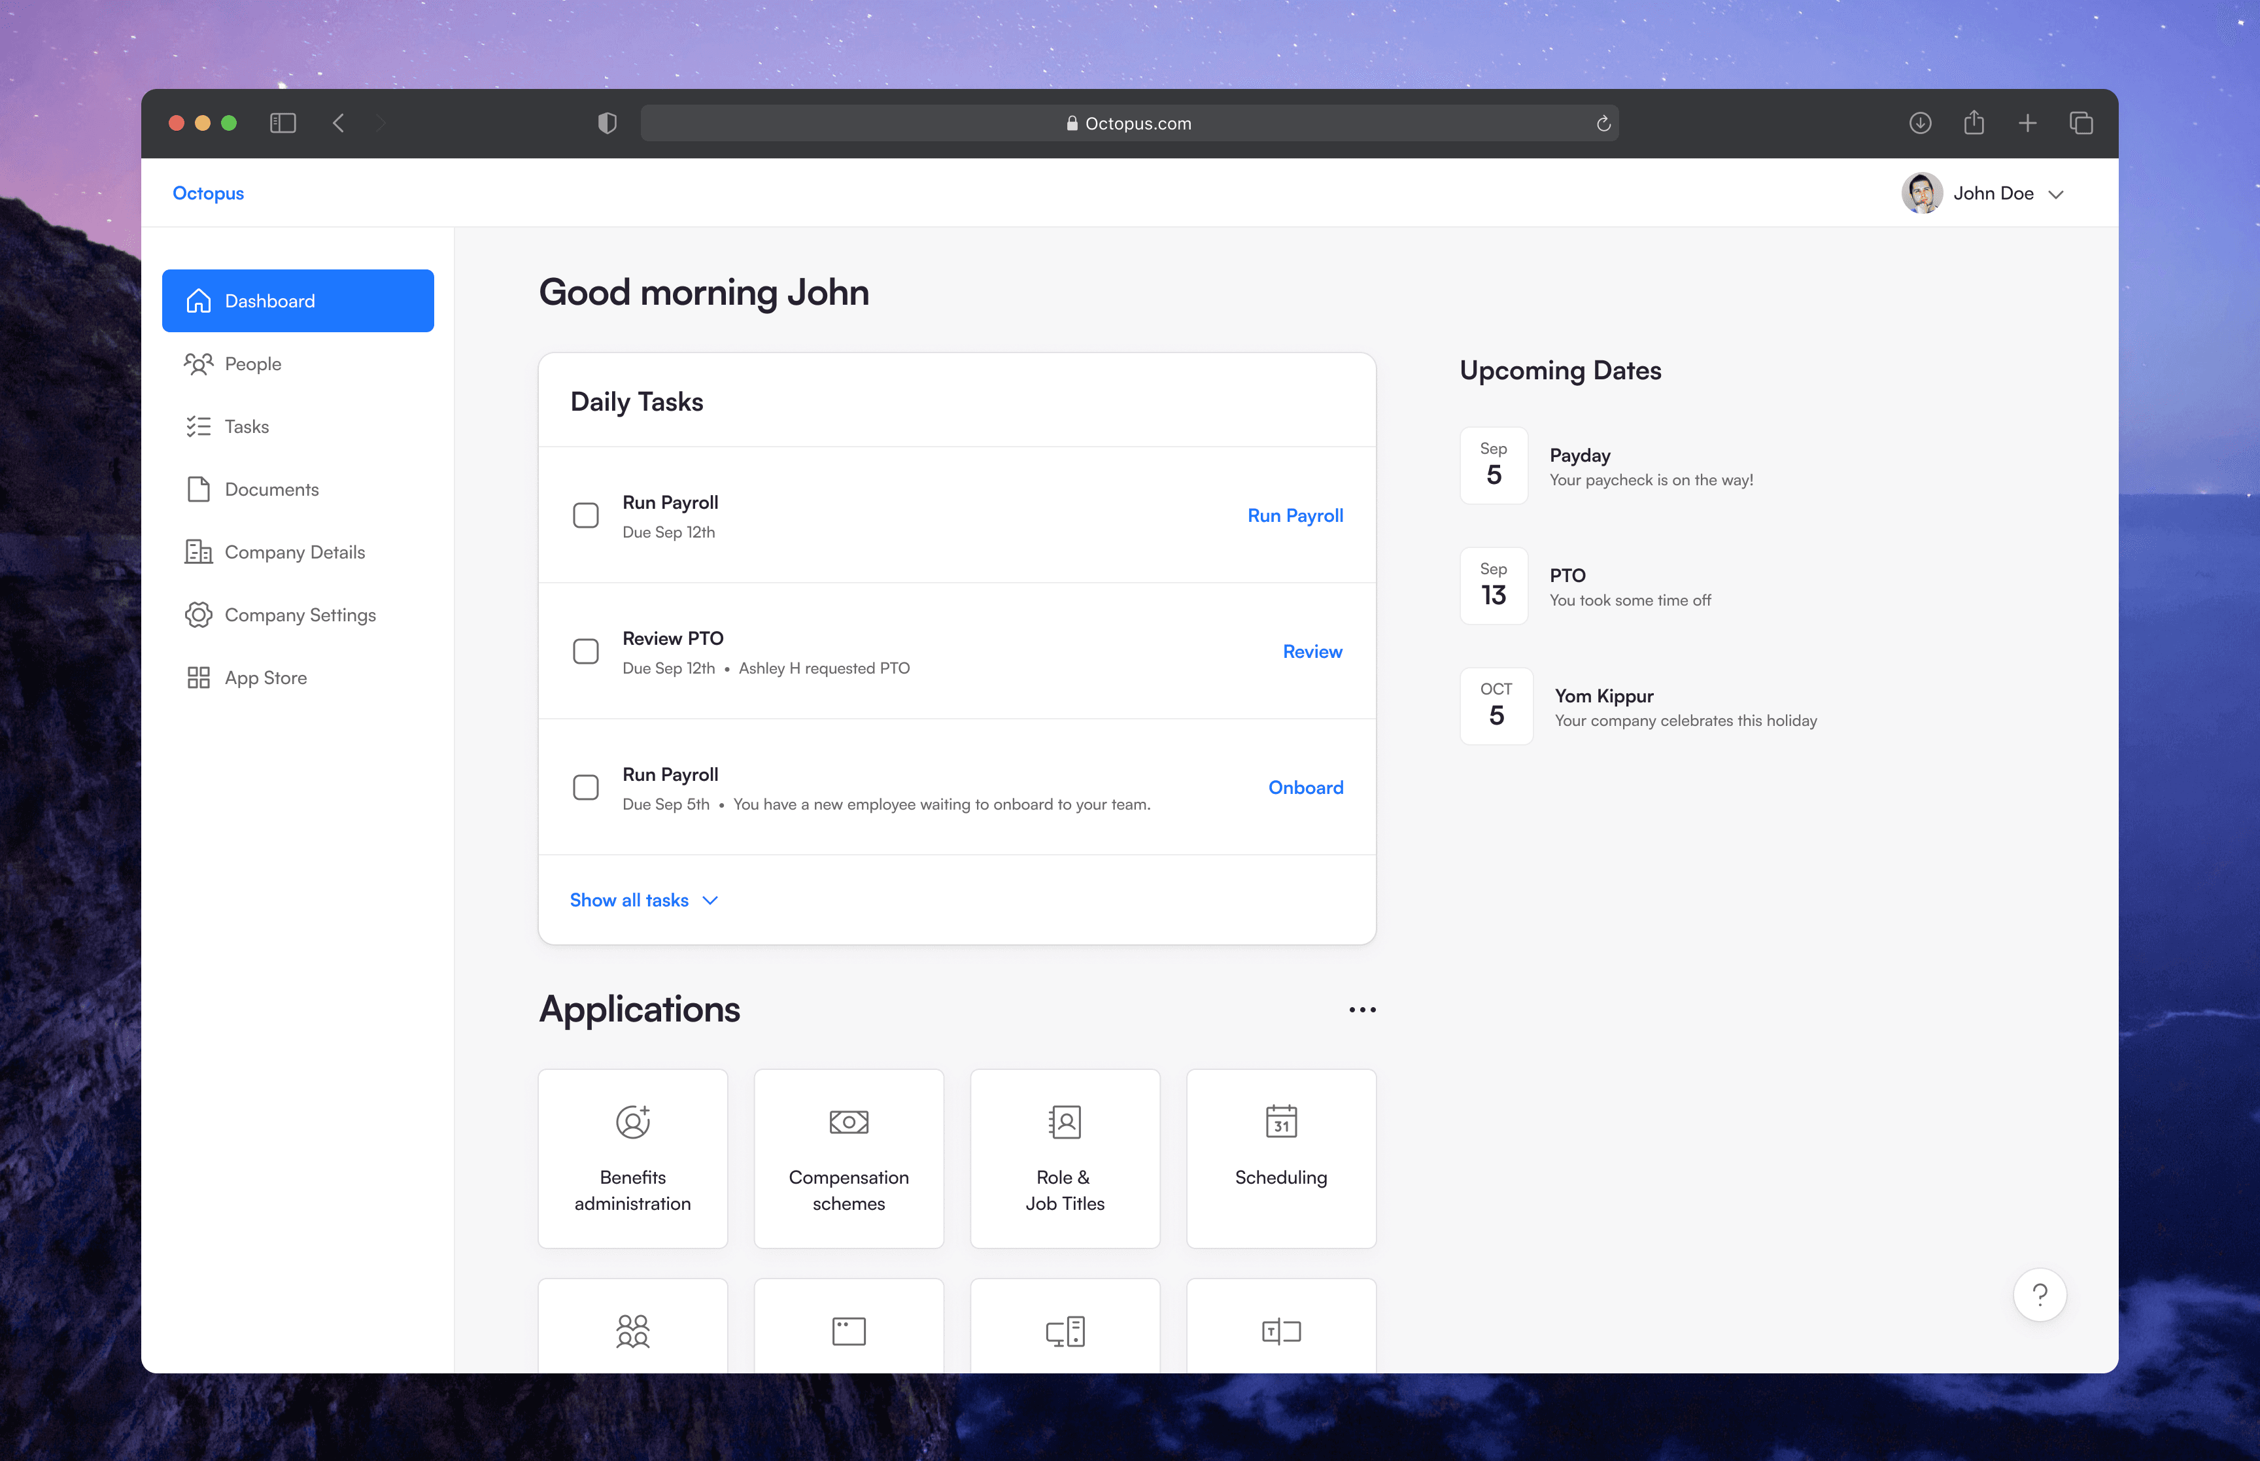Click the Octopus logo link
2260x1461 pixels.
click(x=208, y=194)
